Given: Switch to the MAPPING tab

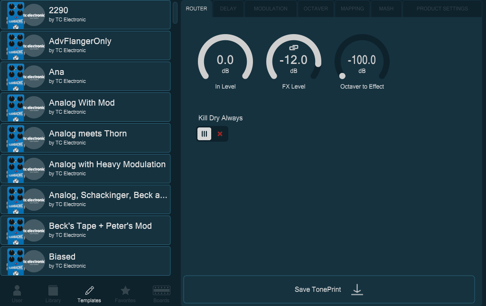Looking at the screenshot, I should point(353,9).
